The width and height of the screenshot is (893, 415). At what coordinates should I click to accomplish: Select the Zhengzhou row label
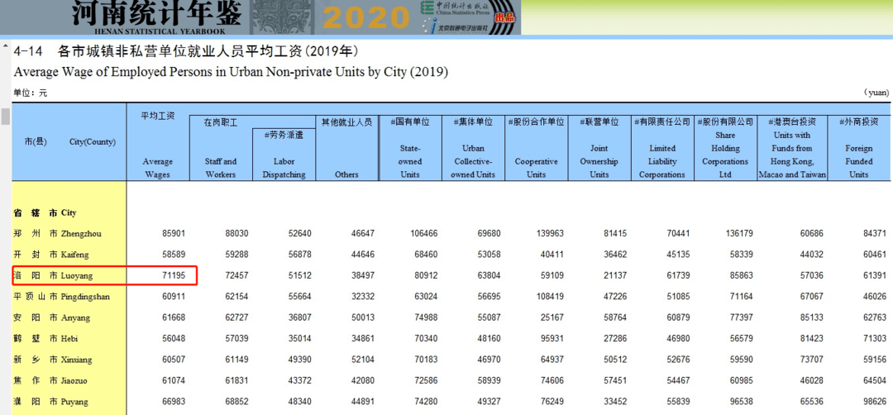[x=58, y=233]
